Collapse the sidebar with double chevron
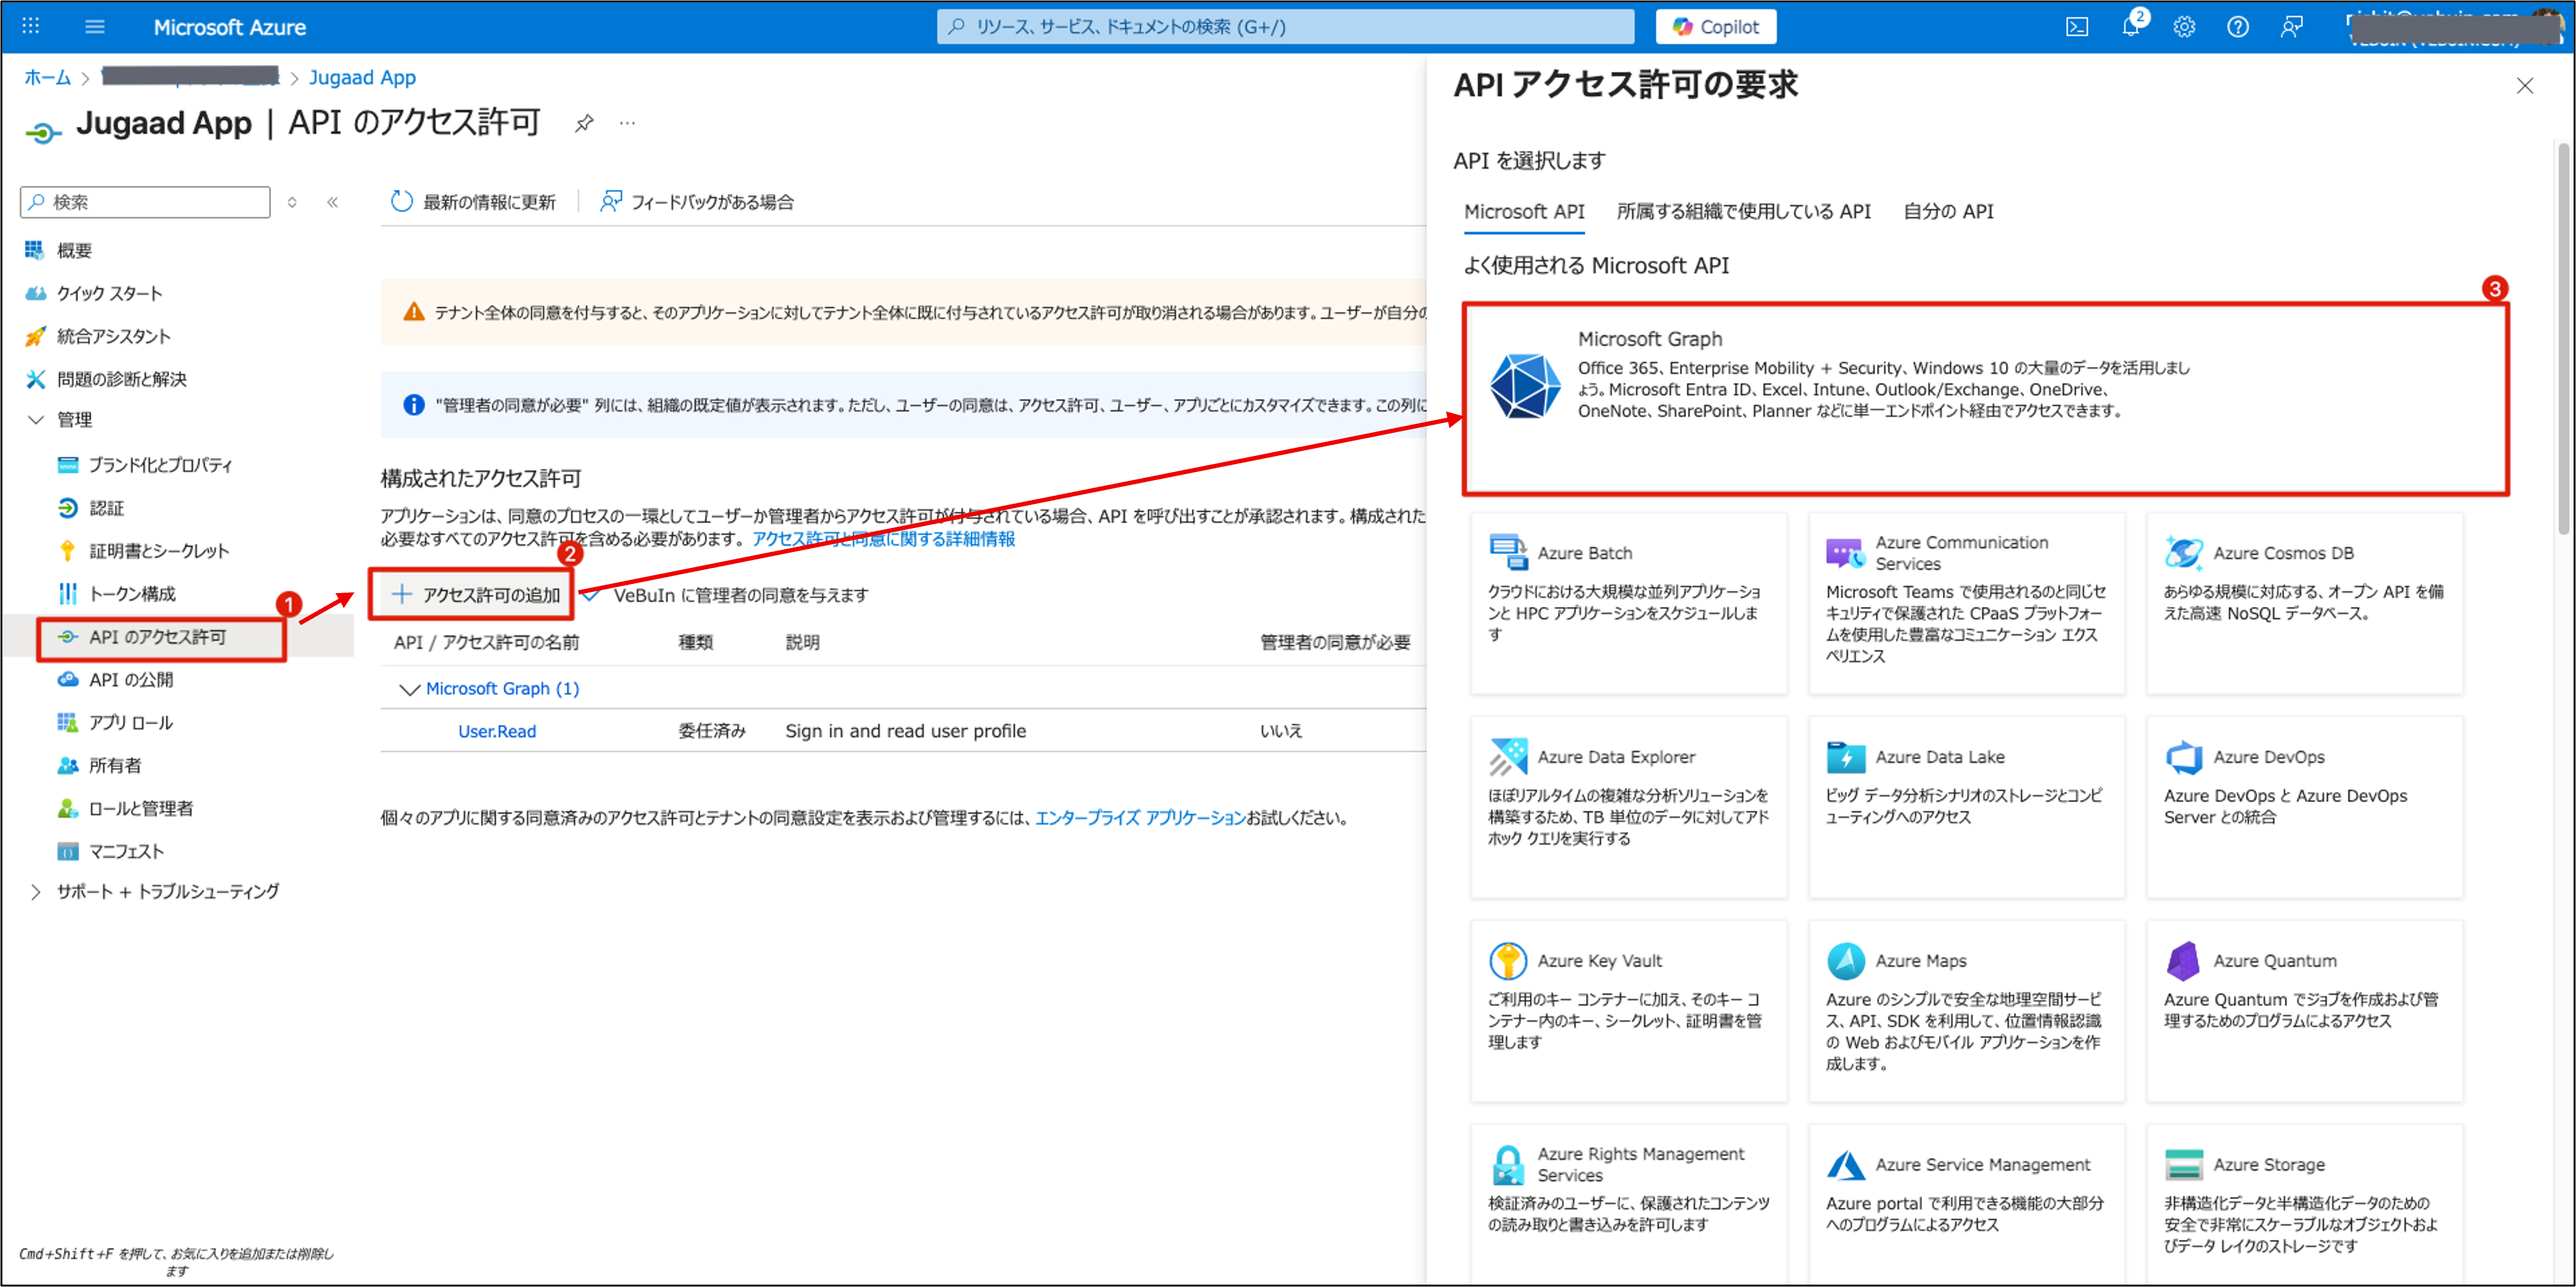Image resolution: width=2576 pixels, height=1287 pixels. click(x=333, y=202)
